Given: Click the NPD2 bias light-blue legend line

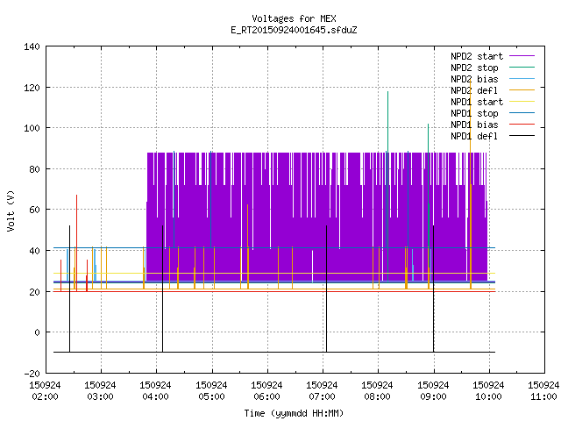Looking at the screenshot, I should (x=522, y=79).
